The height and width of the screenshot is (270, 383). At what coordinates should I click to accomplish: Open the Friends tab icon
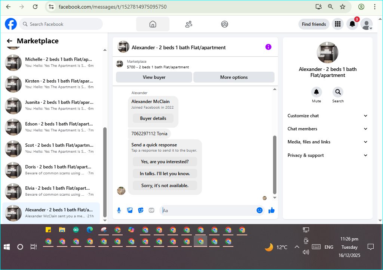coord(189,24)
